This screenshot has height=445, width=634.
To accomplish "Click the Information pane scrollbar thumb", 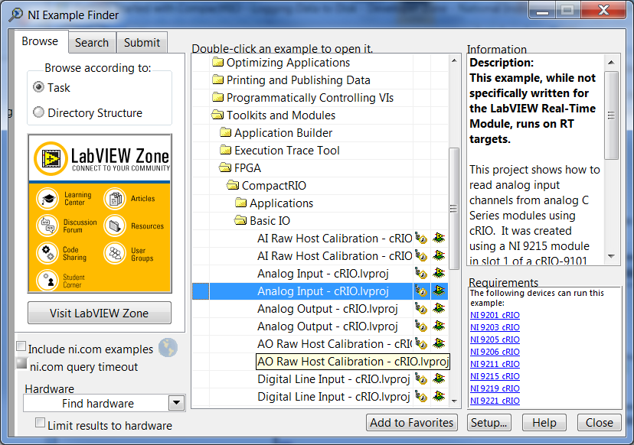I will 611,115.
